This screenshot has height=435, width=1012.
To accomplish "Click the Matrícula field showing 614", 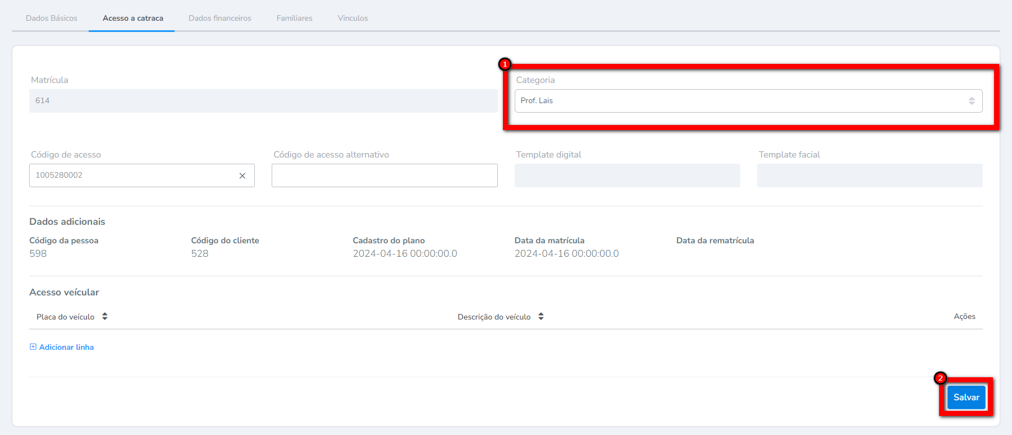I will tap(263, 101).
